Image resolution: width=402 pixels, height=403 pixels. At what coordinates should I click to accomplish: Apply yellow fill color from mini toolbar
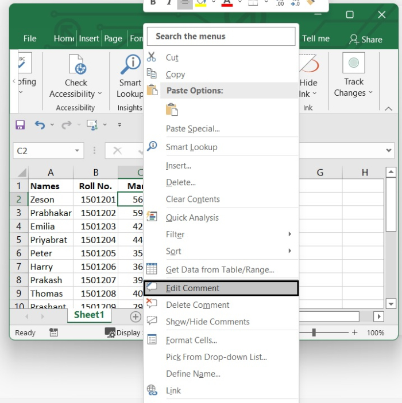pos(200,3)
